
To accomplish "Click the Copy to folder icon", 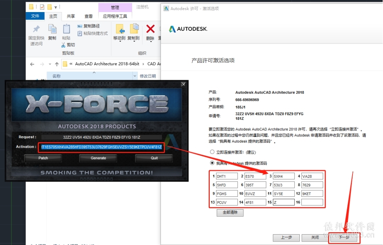I will (134, 29).
